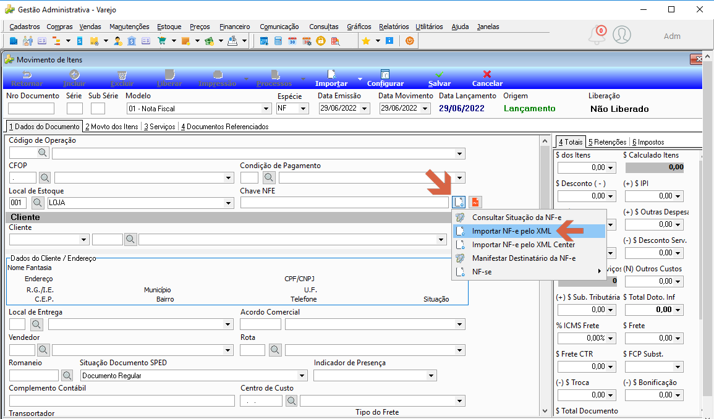Click search icon for Centro de Custo
This screenshot has height=419, width=714.
pos(291,401)
